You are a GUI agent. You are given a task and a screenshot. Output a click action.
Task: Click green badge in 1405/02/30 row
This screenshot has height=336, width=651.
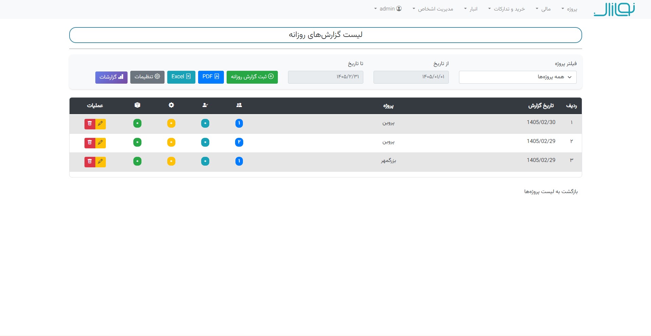137,123
